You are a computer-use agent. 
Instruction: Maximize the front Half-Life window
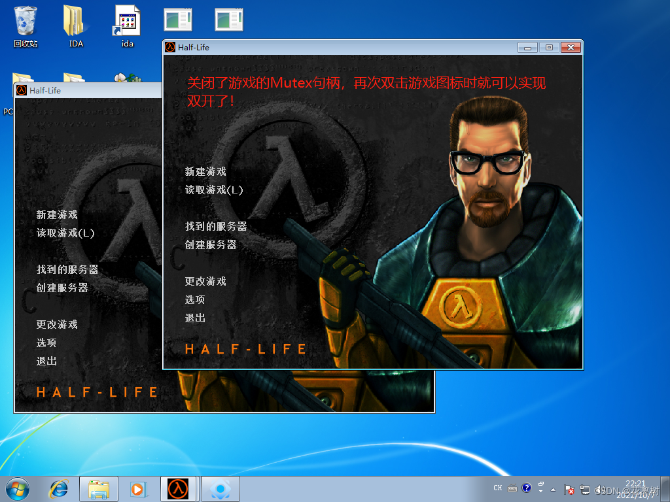549,47
